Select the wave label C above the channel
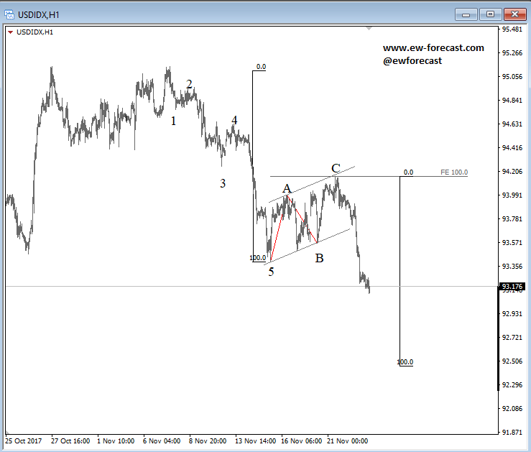Screen dimensions: 531x452 [x=336, y=169]
